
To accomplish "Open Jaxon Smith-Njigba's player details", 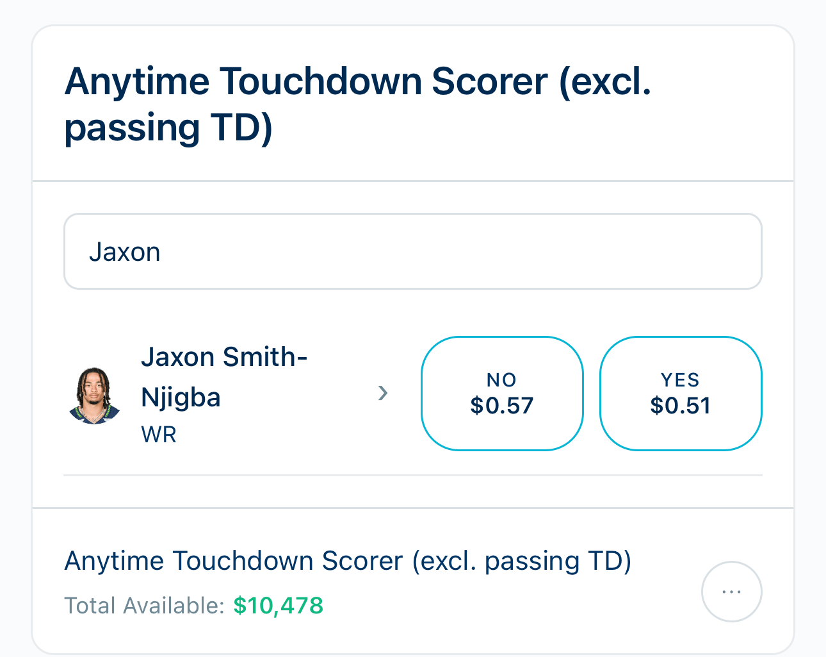I will [x=224, y=377].
